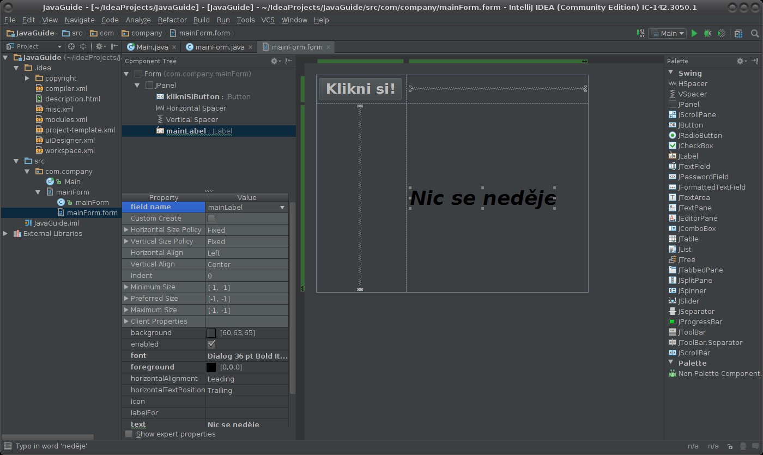This screenshot has width=763, height=455.
Task: Click the black foreground color swatch
Action: point(211,367)
